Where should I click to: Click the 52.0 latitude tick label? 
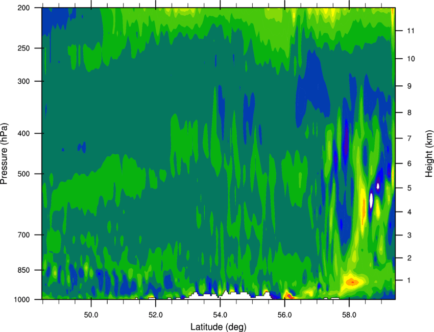click(156, 315)
